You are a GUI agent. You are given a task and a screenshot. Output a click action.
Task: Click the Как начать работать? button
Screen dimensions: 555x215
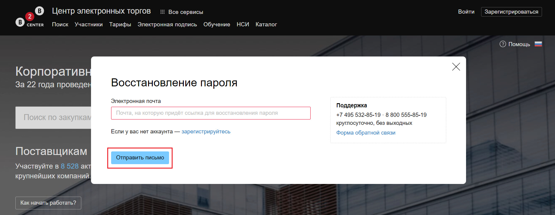(x=48, y=203)
